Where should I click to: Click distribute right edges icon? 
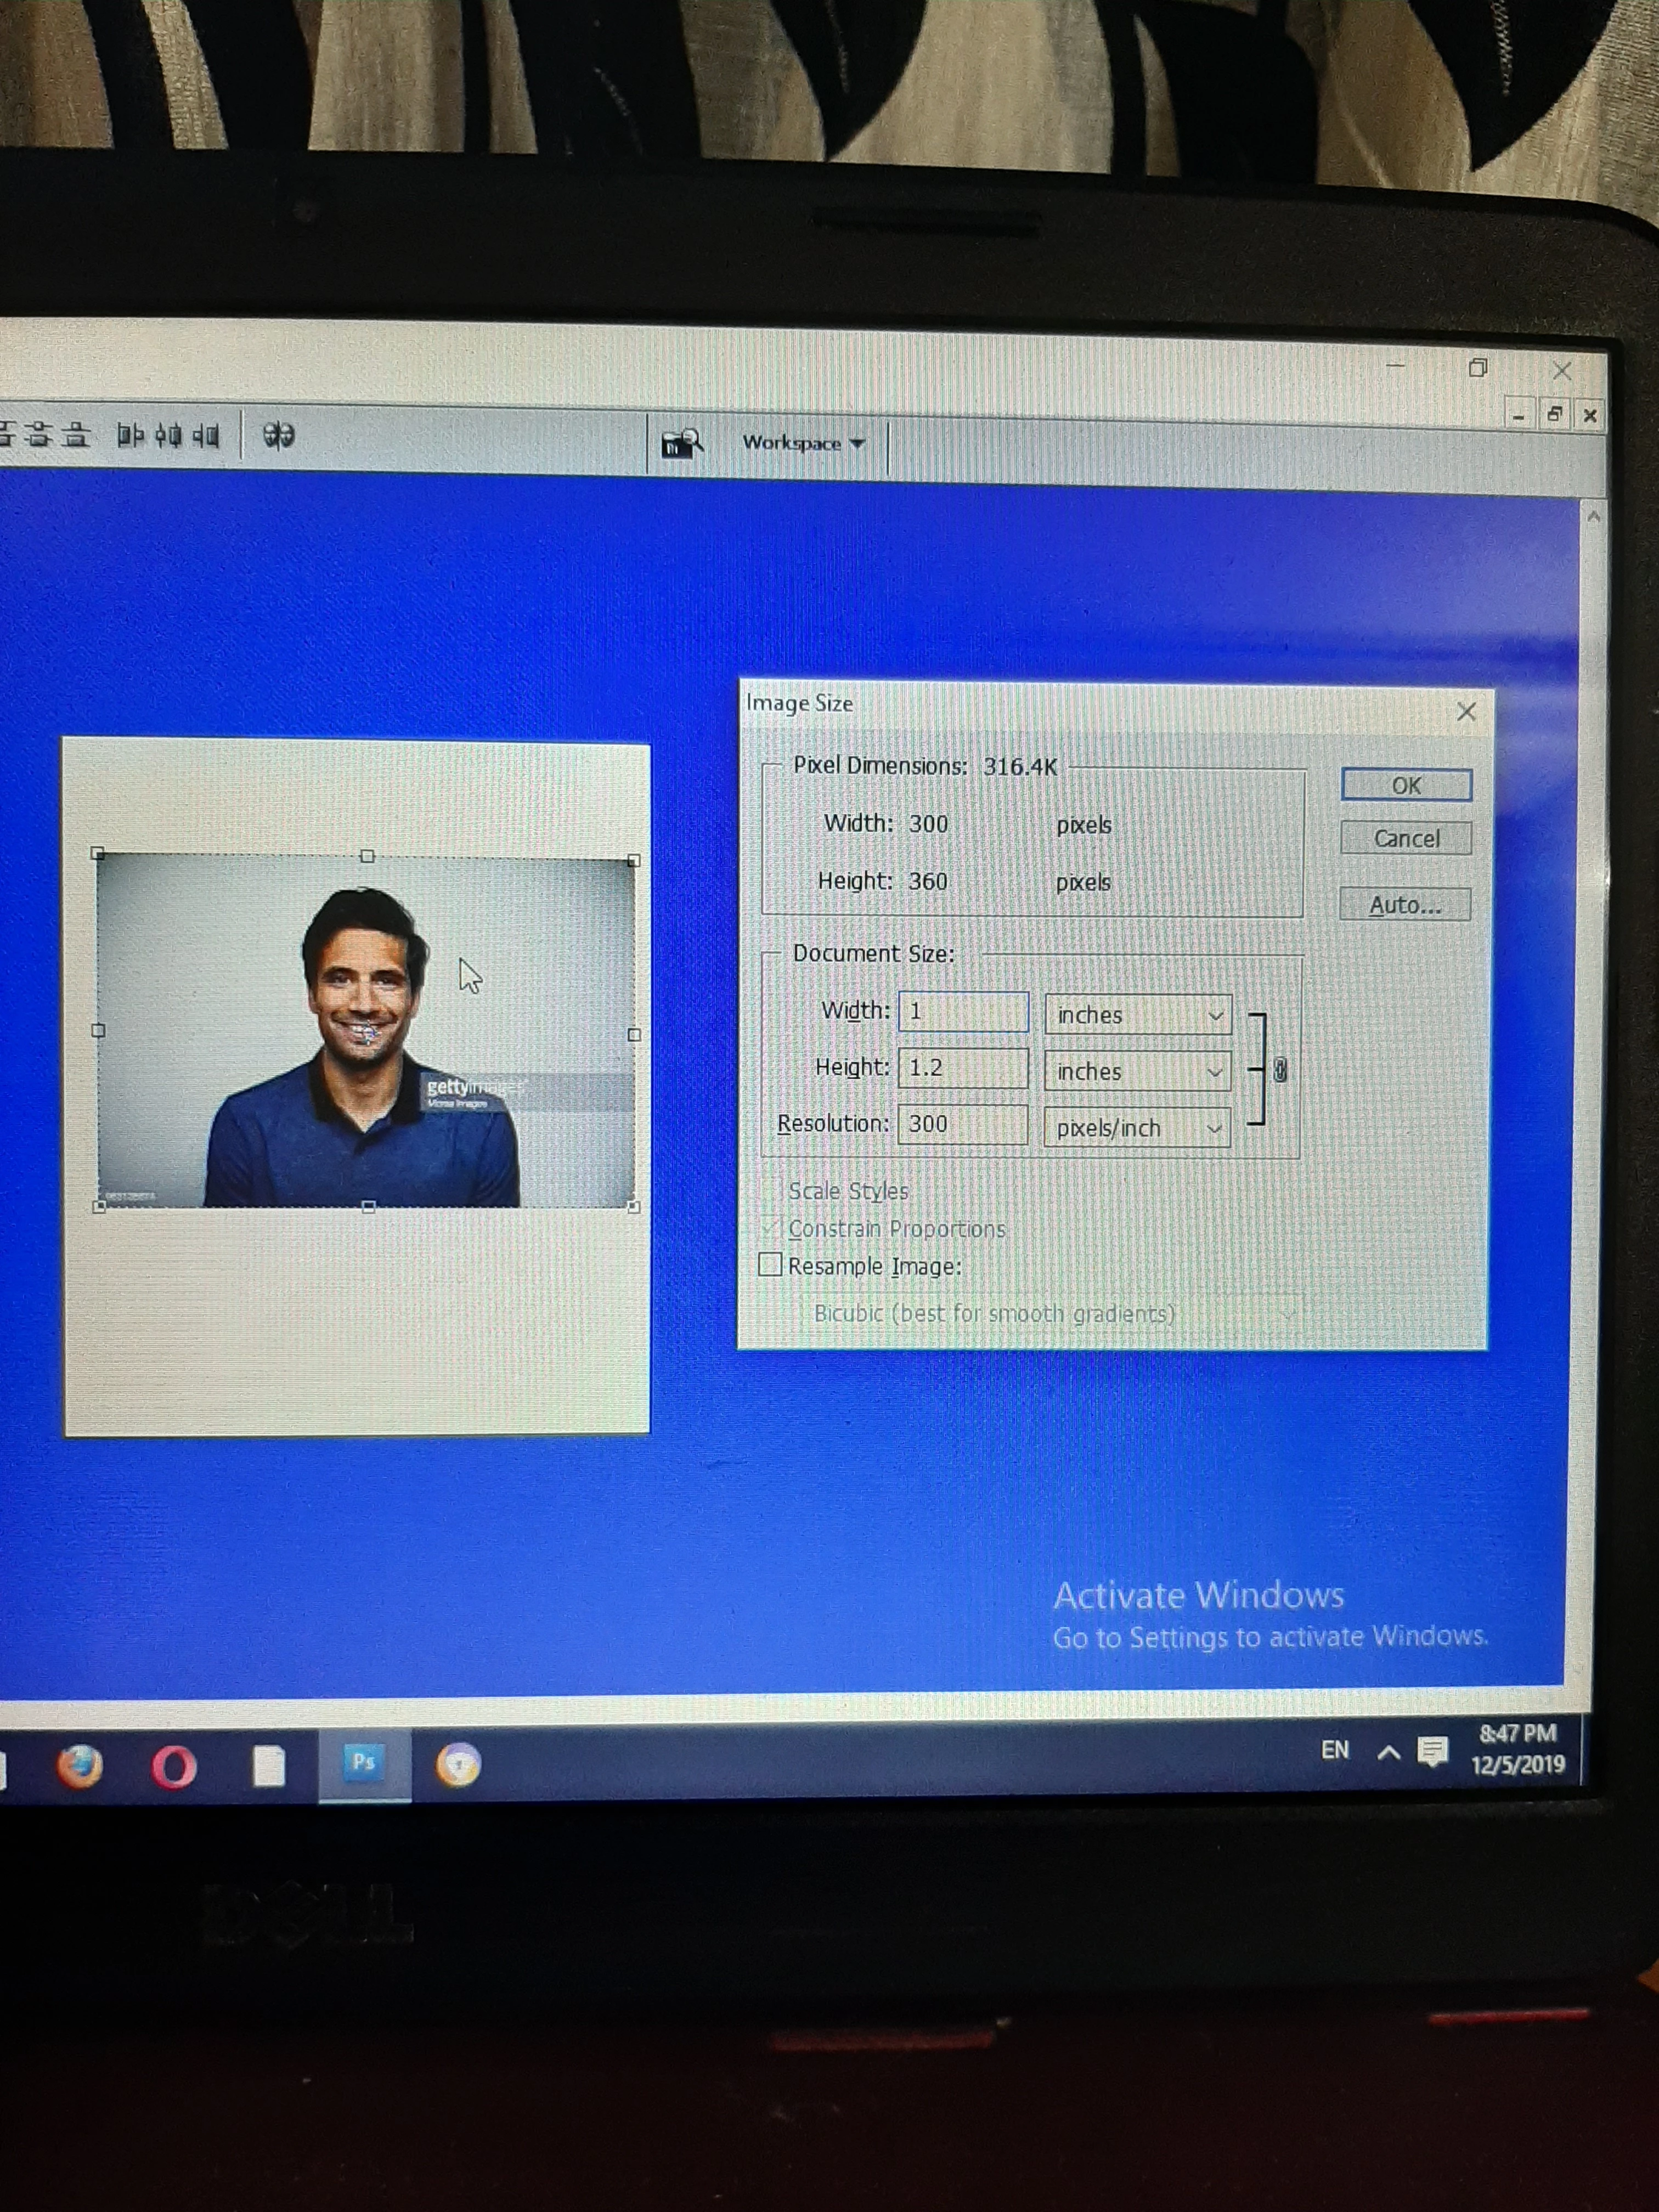coord(206,436)
